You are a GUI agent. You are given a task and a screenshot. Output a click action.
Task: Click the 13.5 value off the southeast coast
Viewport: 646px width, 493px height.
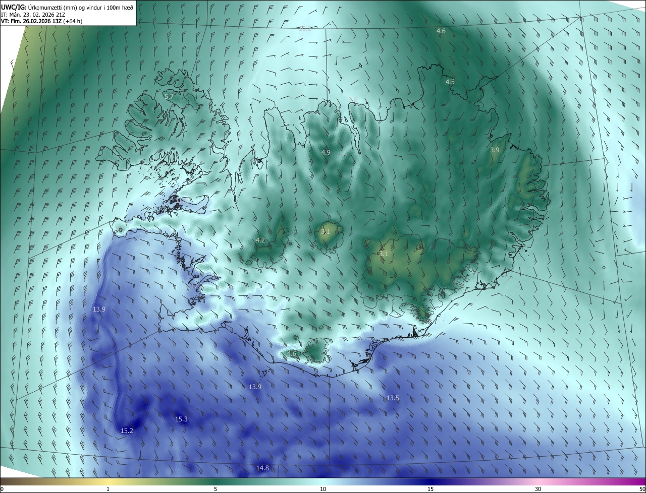pyautogui.click(x=393, y=398)
